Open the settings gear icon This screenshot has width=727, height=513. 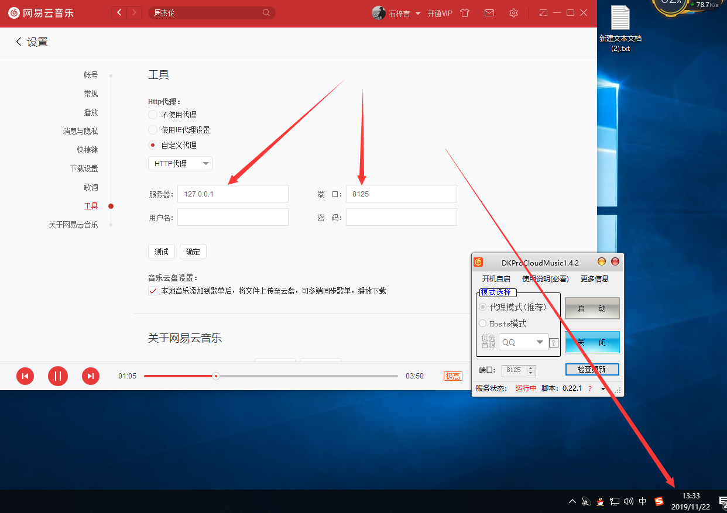pos(513,13)
